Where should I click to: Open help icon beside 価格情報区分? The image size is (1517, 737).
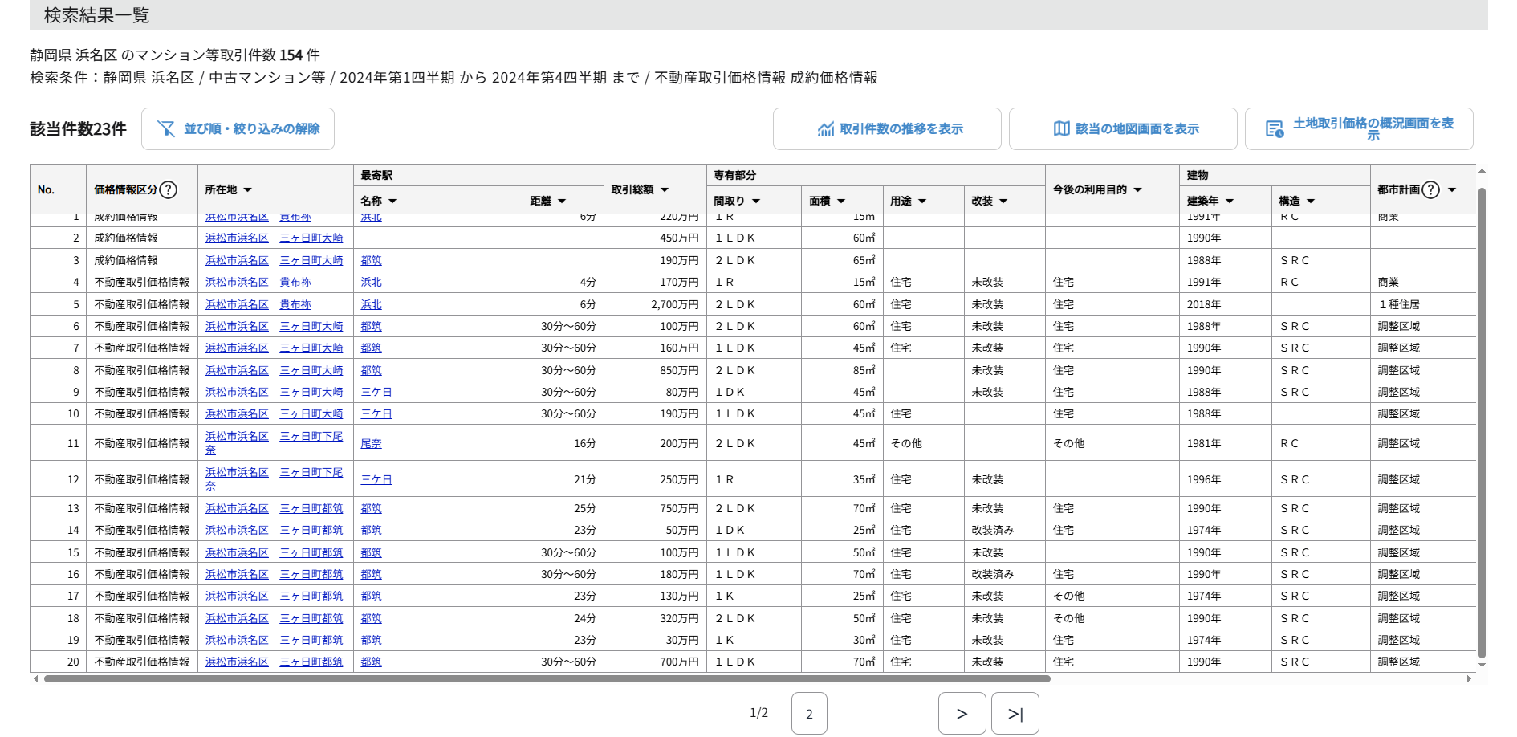point(168,189)
